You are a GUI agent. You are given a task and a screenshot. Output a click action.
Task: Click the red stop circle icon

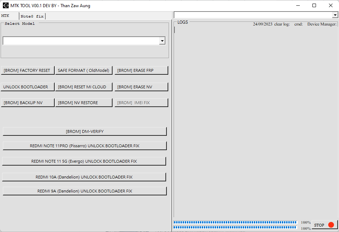click(x=331, y=225)
